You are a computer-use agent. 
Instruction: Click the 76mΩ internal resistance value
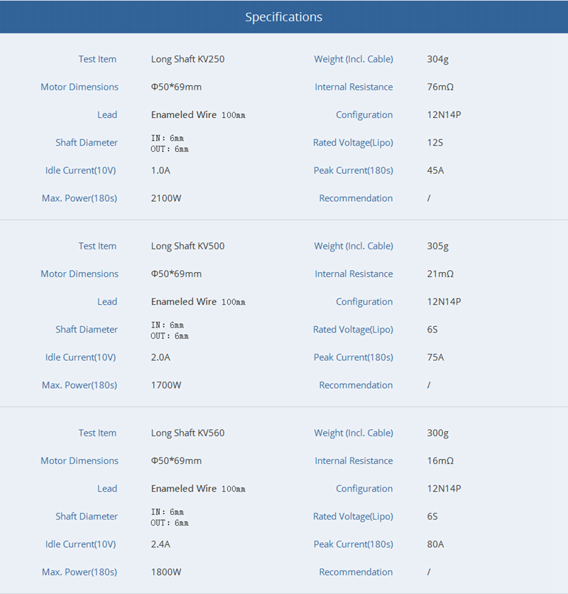point(440,87)
